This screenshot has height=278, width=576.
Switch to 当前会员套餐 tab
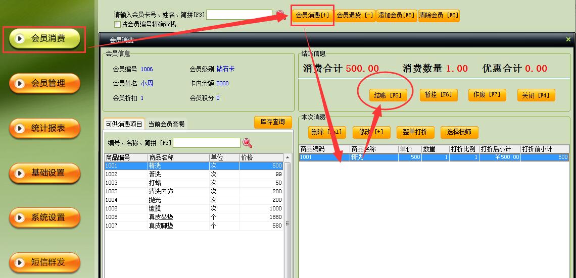click(166, 124)
